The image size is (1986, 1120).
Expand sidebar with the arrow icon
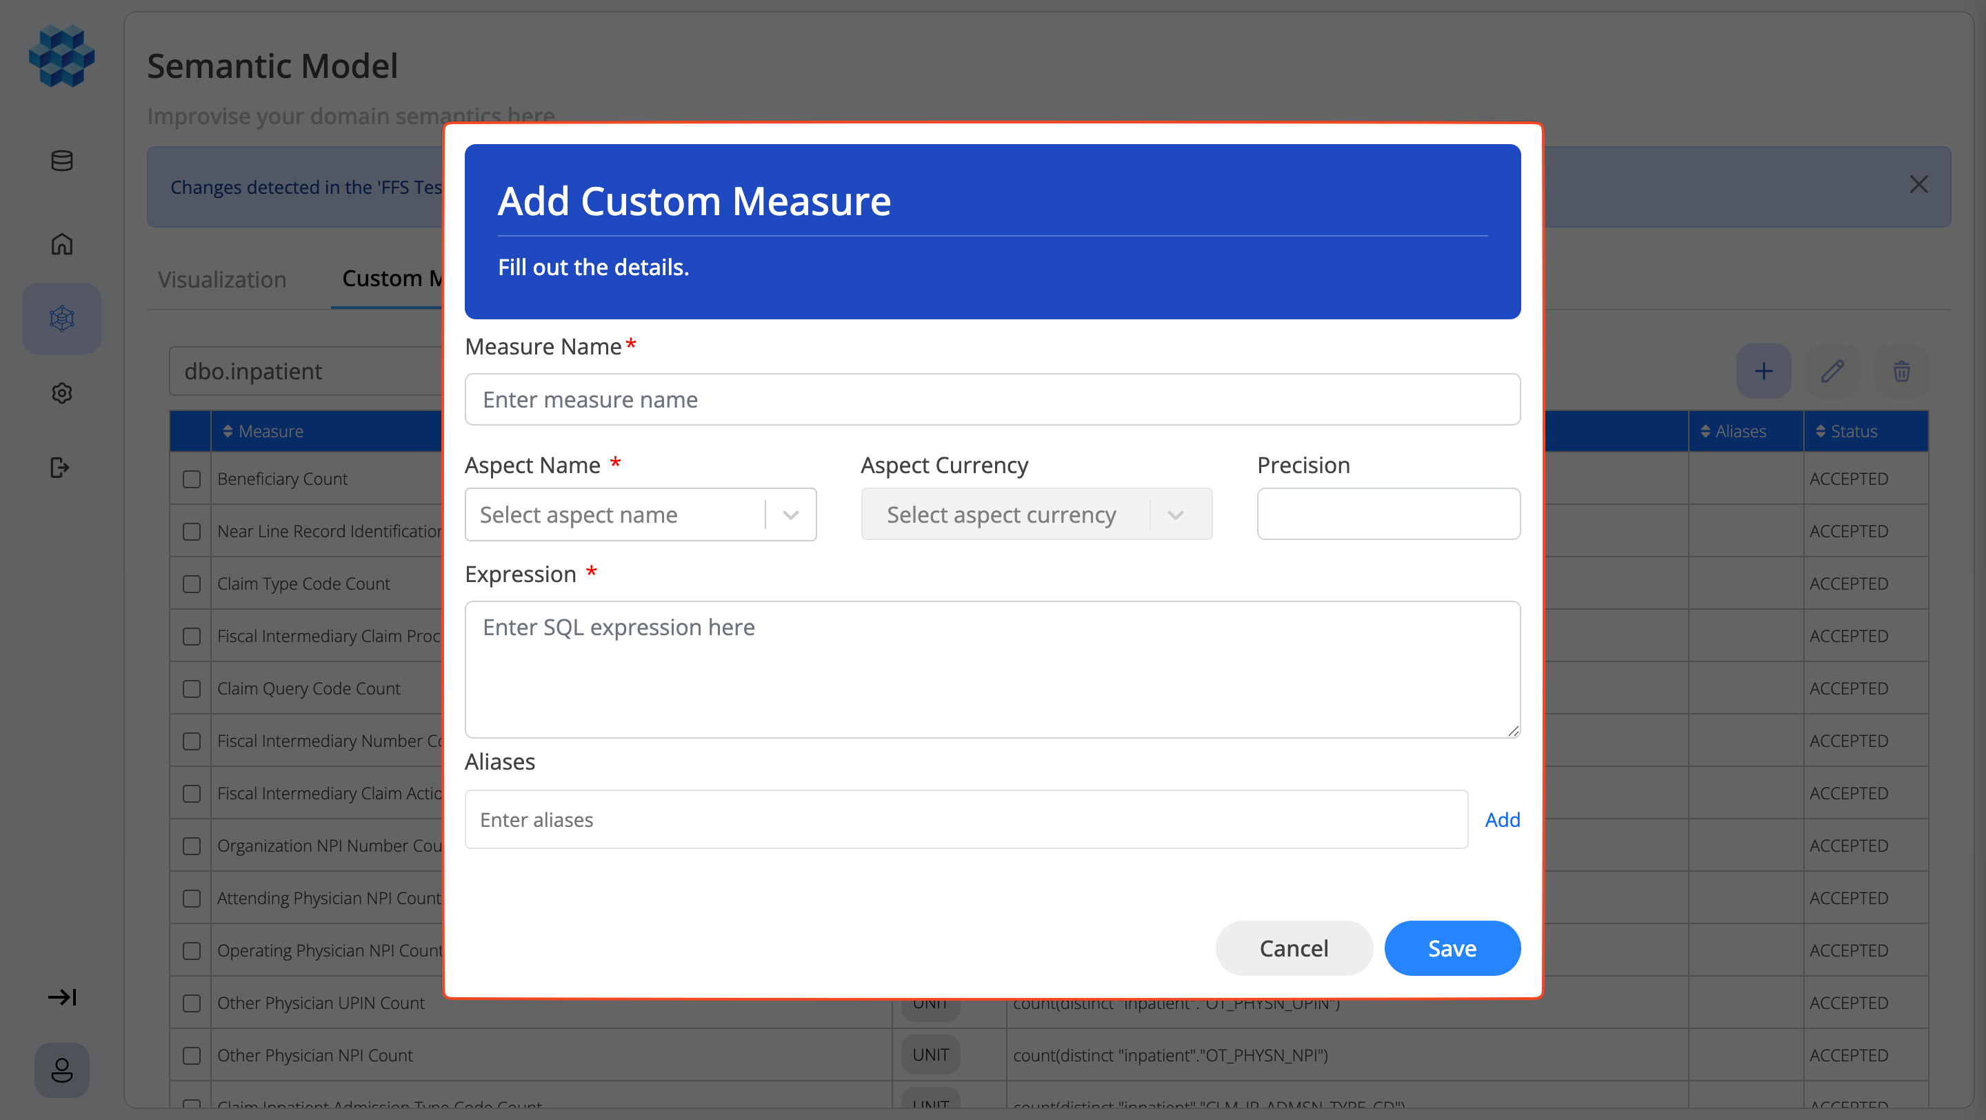[61, 997]
